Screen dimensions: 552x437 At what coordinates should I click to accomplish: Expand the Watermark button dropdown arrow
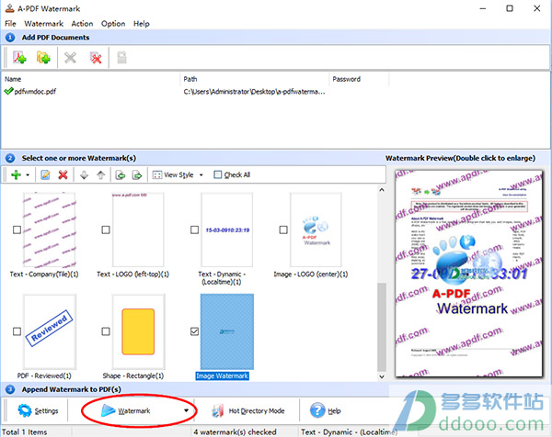186,410
